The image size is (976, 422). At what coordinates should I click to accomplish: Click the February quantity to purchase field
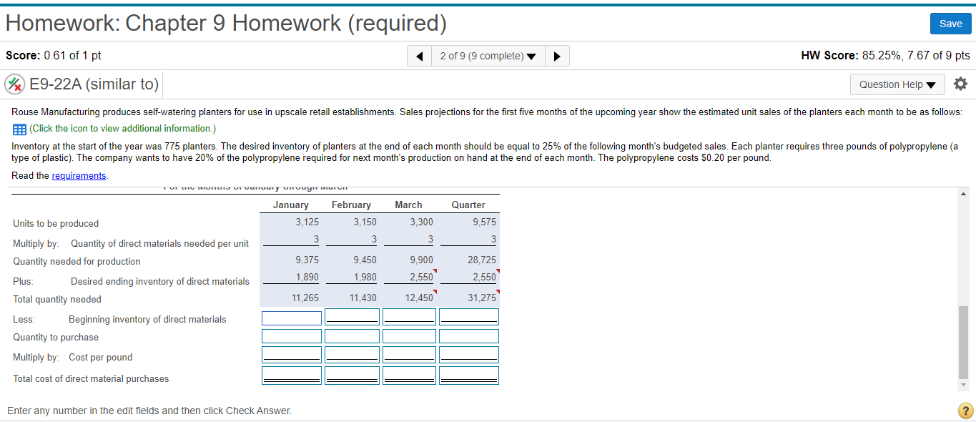click(x=352, y=335)
